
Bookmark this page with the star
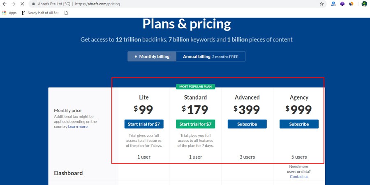click(x=321, y=4)
